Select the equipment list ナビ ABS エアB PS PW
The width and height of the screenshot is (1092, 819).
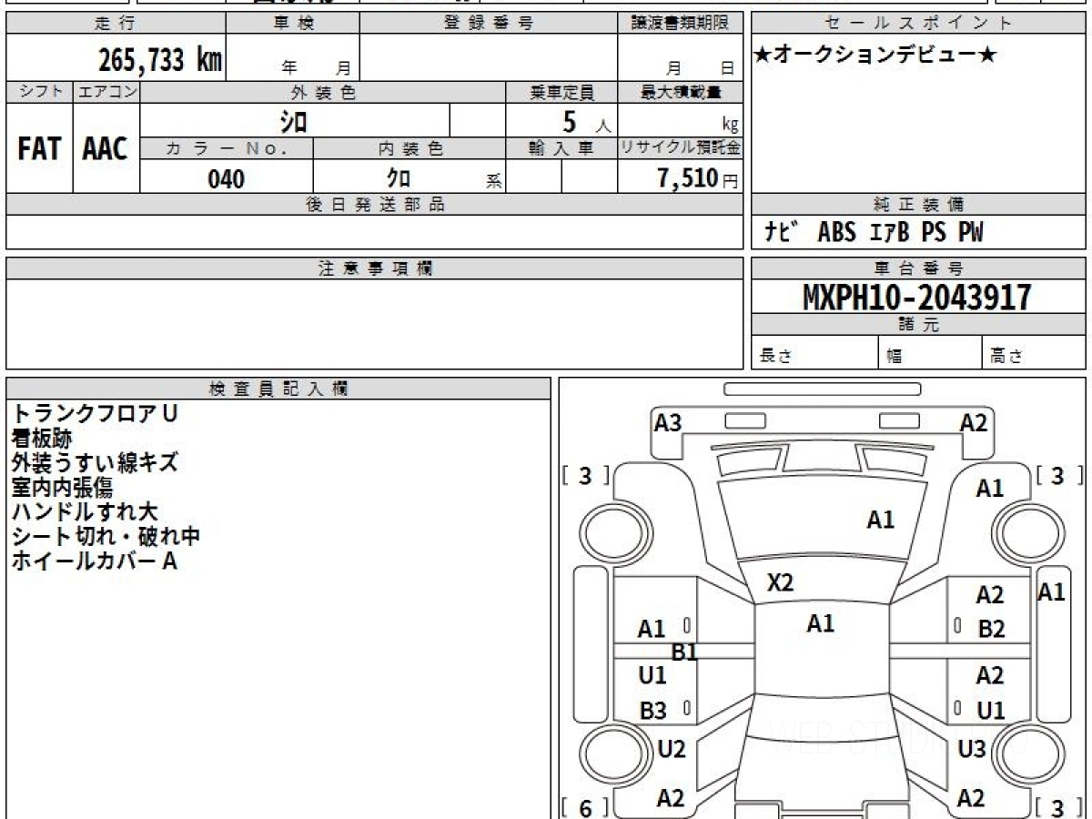(x=874, y=233)
